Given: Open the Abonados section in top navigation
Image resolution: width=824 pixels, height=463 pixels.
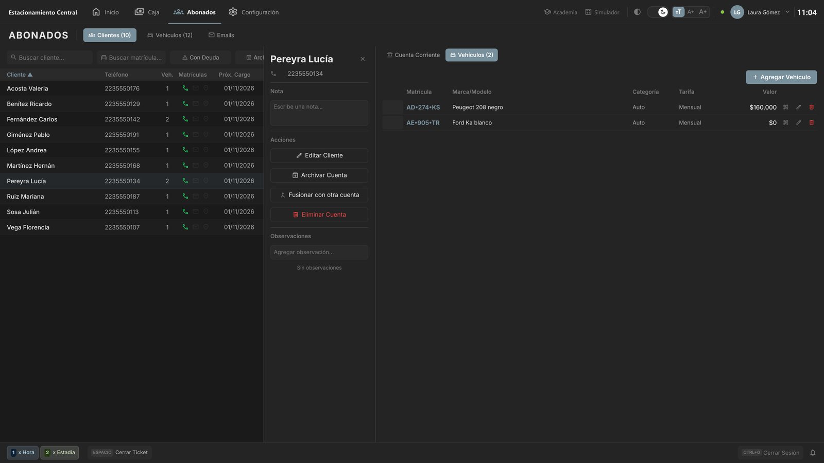Looking at the screenshot, I should 195,12.
